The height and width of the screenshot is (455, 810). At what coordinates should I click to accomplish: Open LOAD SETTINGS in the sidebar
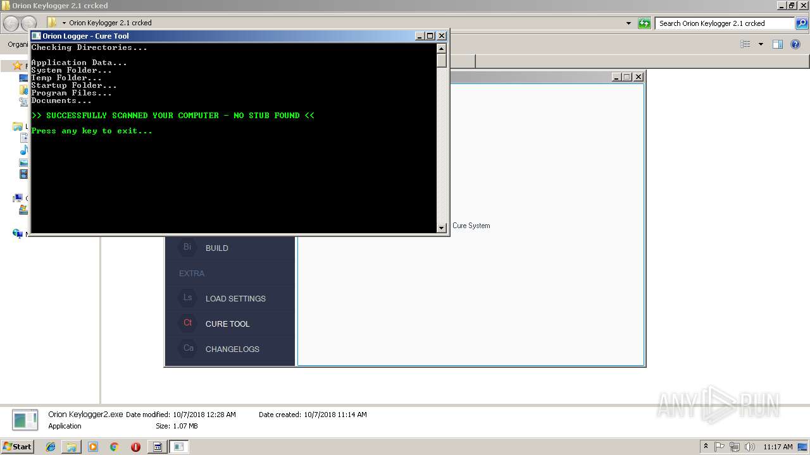(235, 299)
